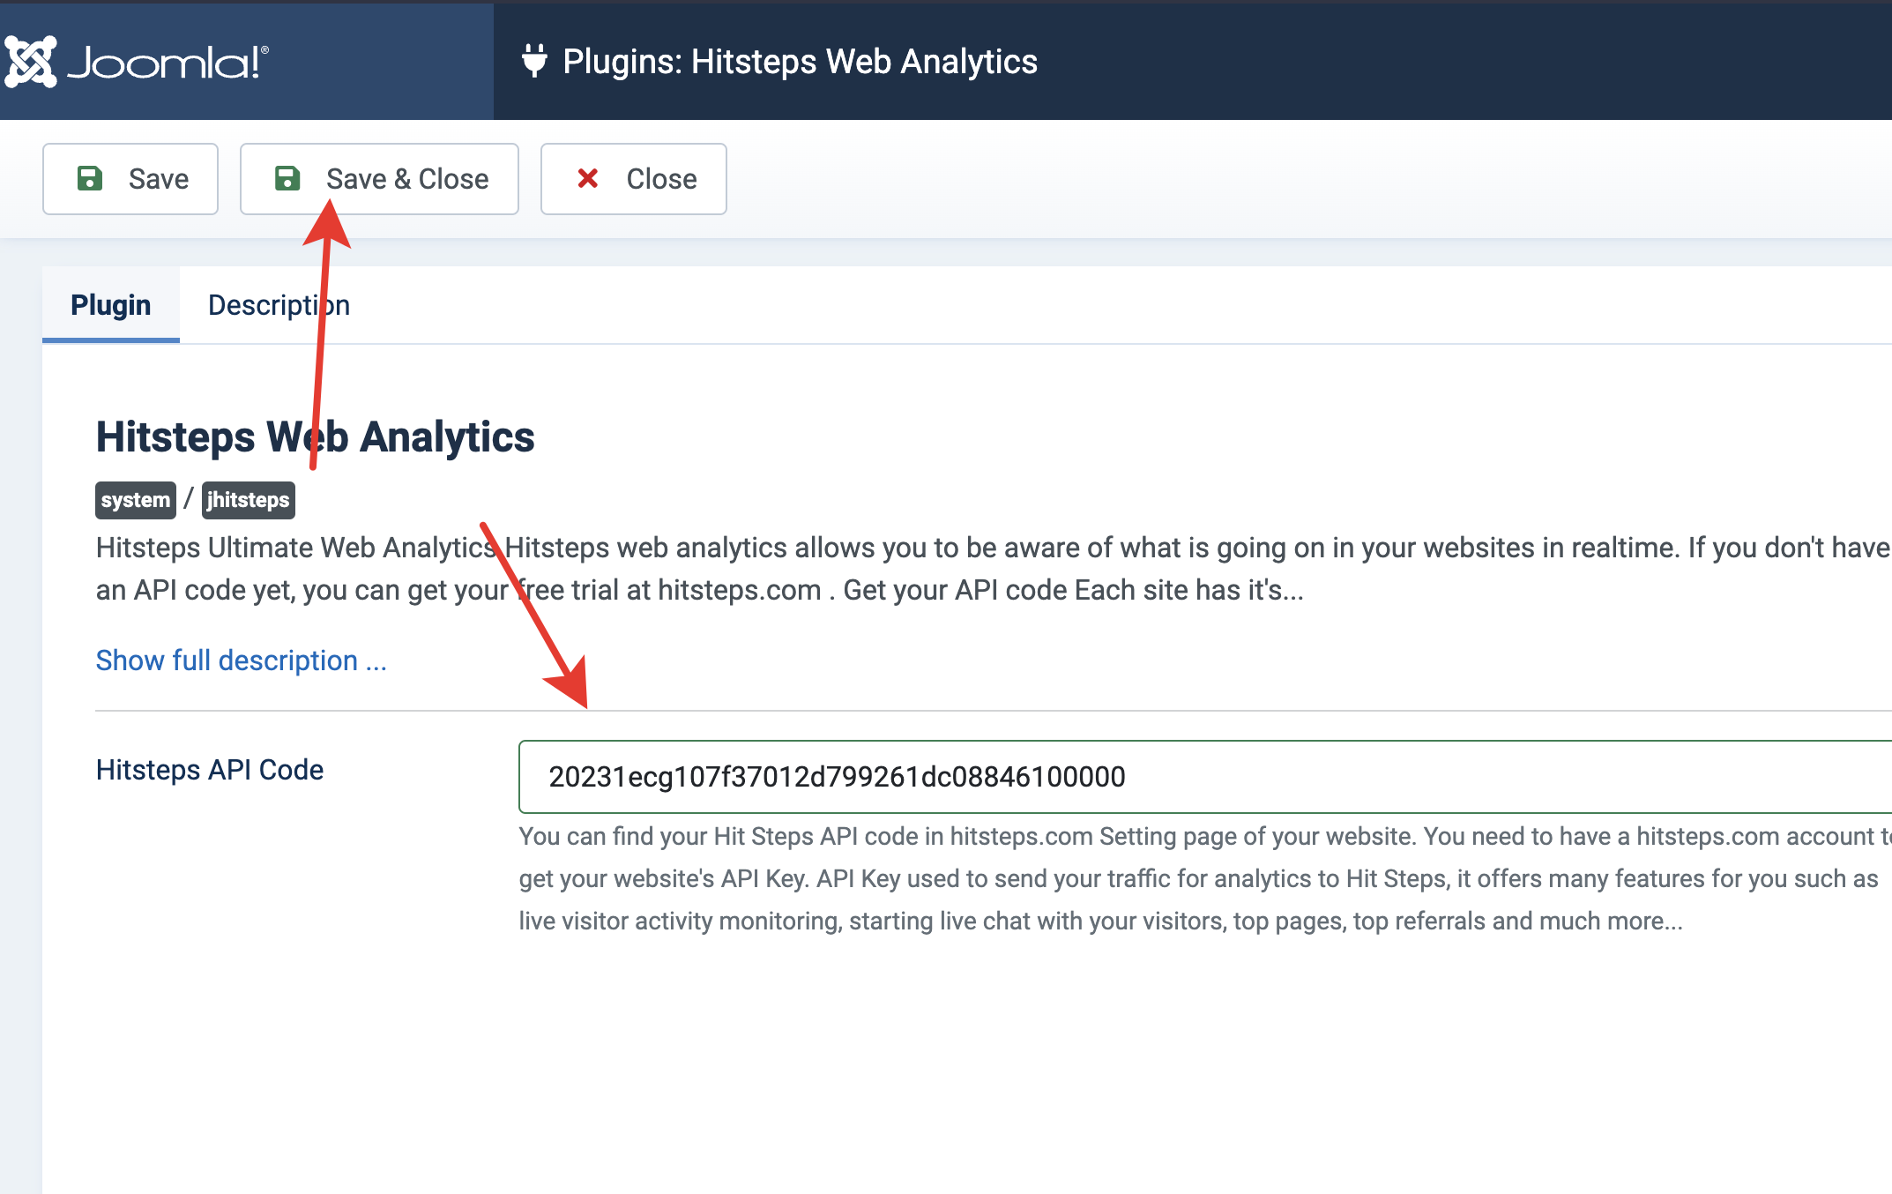1892x1194 pixels.
Task: Click the system badge
Action: pyautogui.click(x=136, y=500)
